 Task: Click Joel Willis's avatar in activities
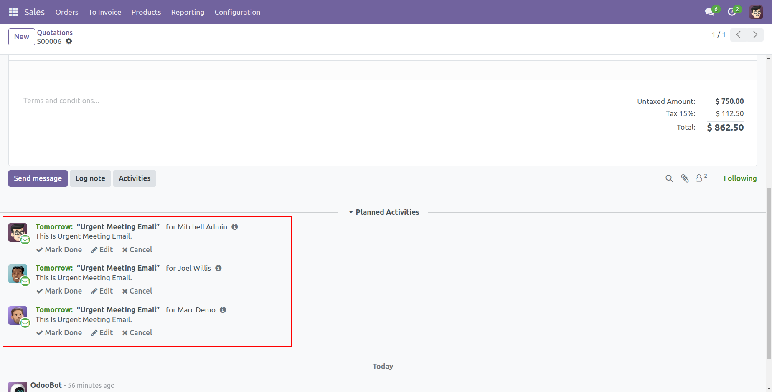pos(18,274)
